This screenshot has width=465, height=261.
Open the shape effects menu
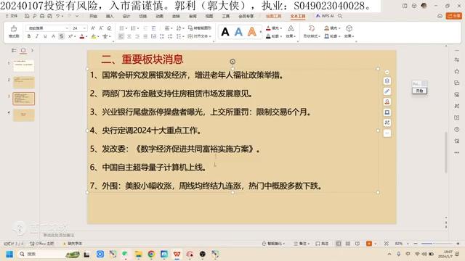click(x=349, y=32)
